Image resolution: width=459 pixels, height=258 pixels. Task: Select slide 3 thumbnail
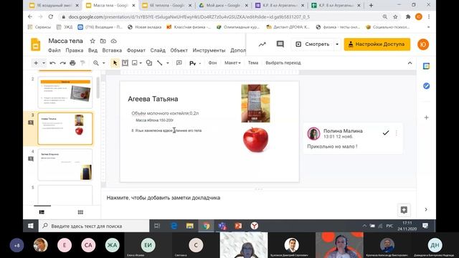tap(65, 128)
